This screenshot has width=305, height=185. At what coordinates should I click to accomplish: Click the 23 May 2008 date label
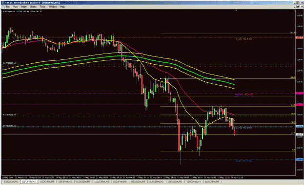tap(7, 177)
